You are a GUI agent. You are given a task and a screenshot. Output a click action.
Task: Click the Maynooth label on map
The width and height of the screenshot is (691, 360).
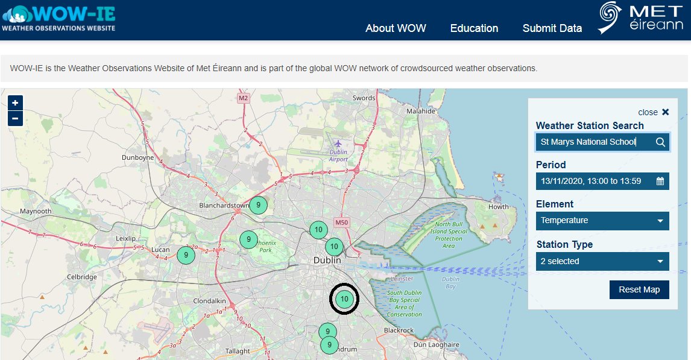point(36,211)
